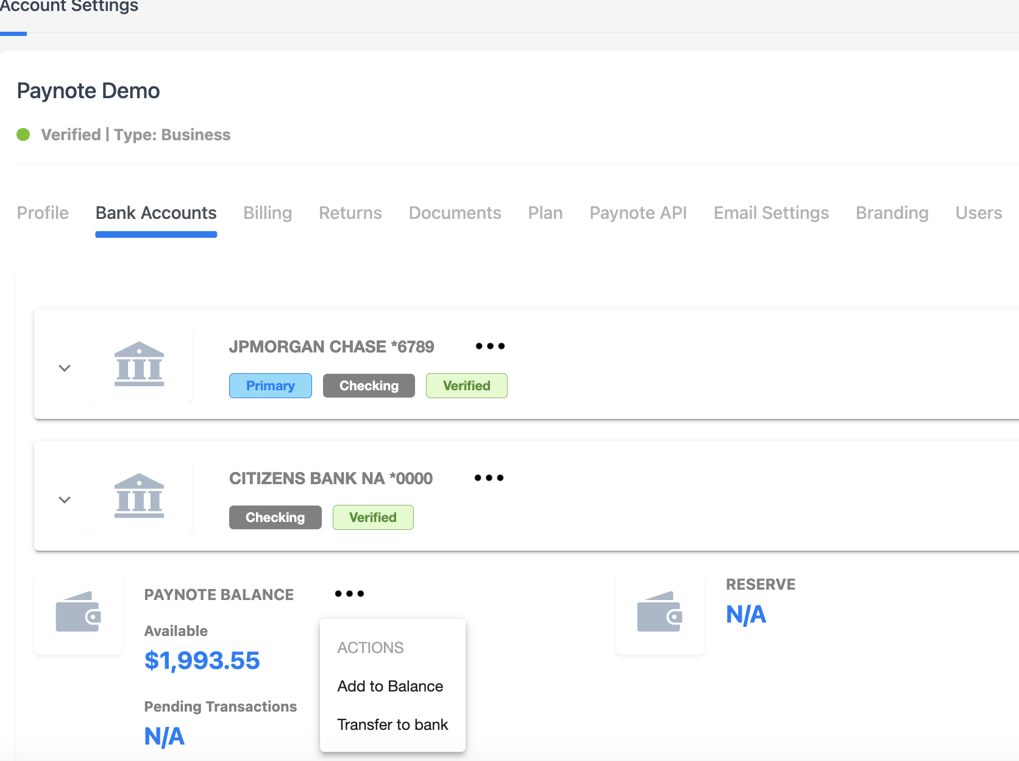The width and height of the screenshot is (1019, 761).
Task: Click the Reserve wallet icon
Action: [659, 612]
